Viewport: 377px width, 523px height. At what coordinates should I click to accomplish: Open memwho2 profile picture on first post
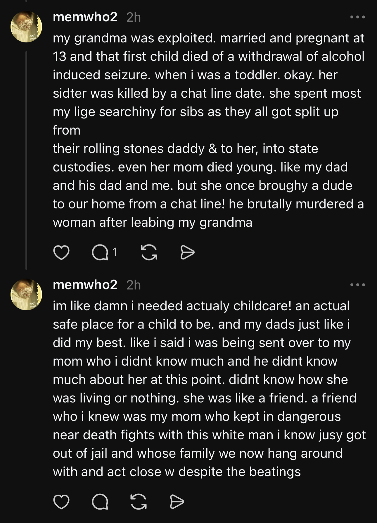[26, 27]
